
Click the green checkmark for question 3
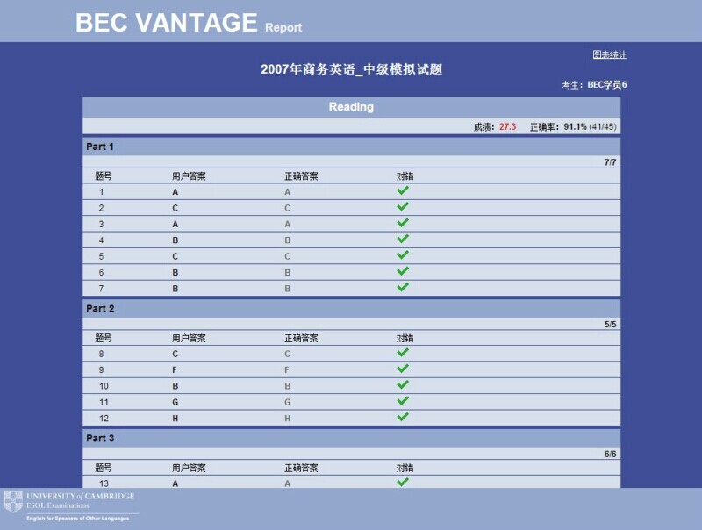coord(403,223)
